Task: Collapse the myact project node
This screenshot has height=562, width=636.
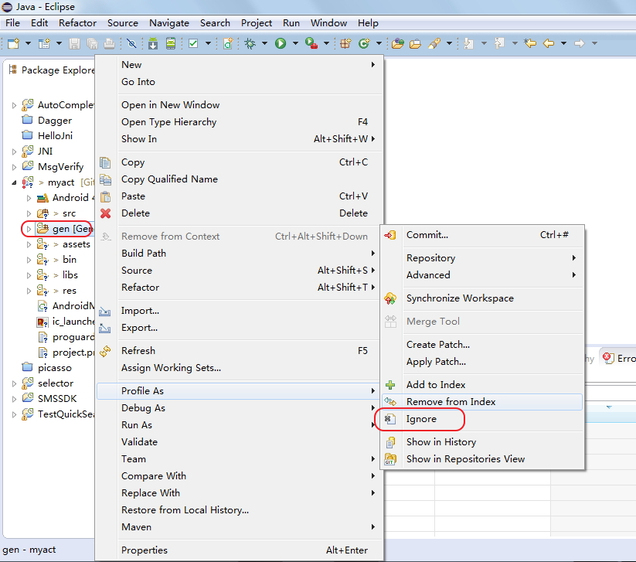Action: click(x=14, y=182)
